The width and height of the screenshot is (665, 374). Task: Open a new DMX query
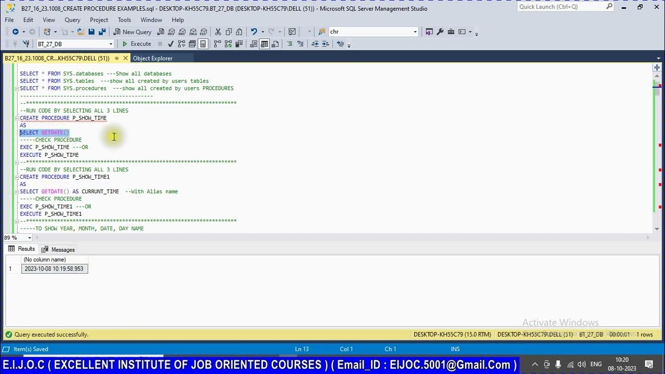(x=182, y=32)
